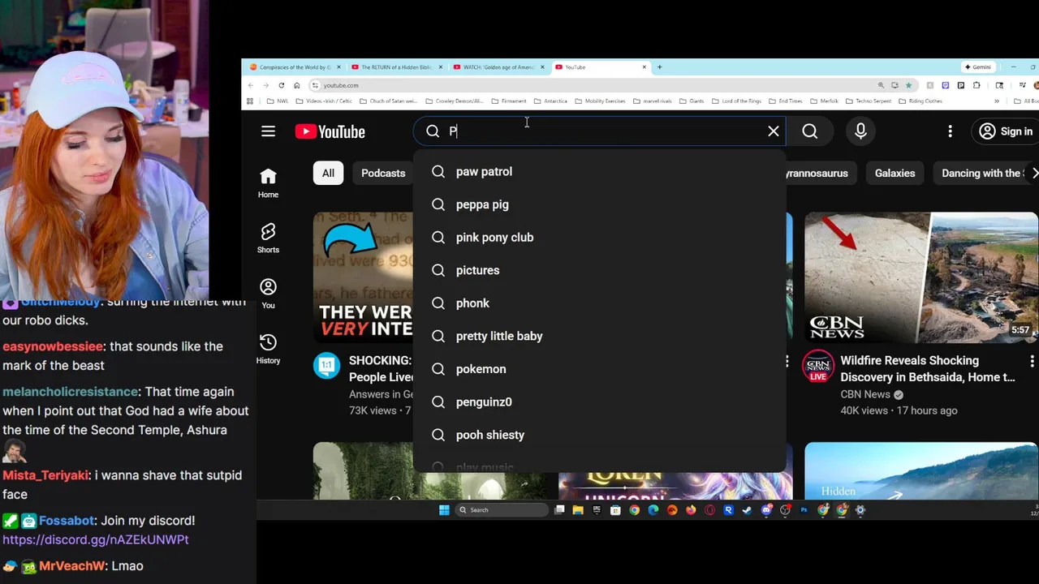
Task: Open the End Times bookmark folder
Action: pyautogui.click(x=786, y=101)
